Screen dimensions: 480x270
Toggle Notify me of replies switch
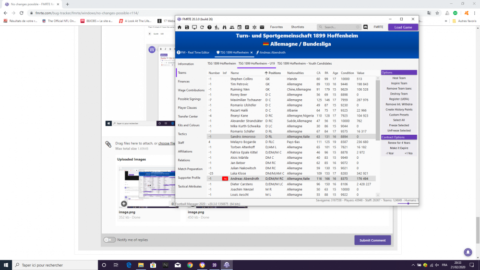click(x=109, y=240)
